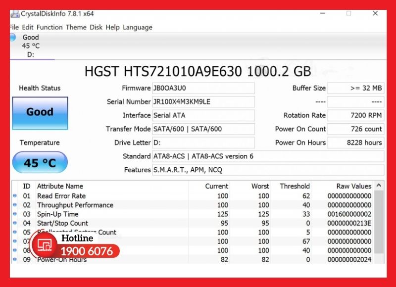Click the attribute list scrollbar thumb
This screenshot has width=396, height=287.
click(x=379, y=222)
